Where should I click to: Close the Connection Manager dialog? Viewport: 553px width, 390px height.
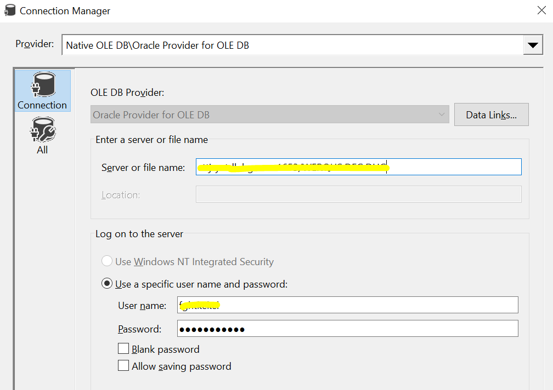541,10
